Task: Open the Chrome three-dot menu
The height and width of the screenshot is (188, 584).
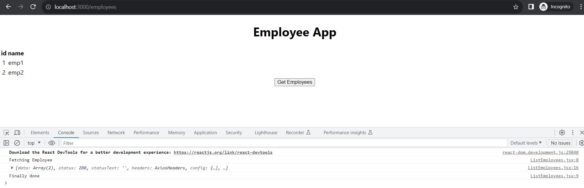Action: [x=580, y=7]
